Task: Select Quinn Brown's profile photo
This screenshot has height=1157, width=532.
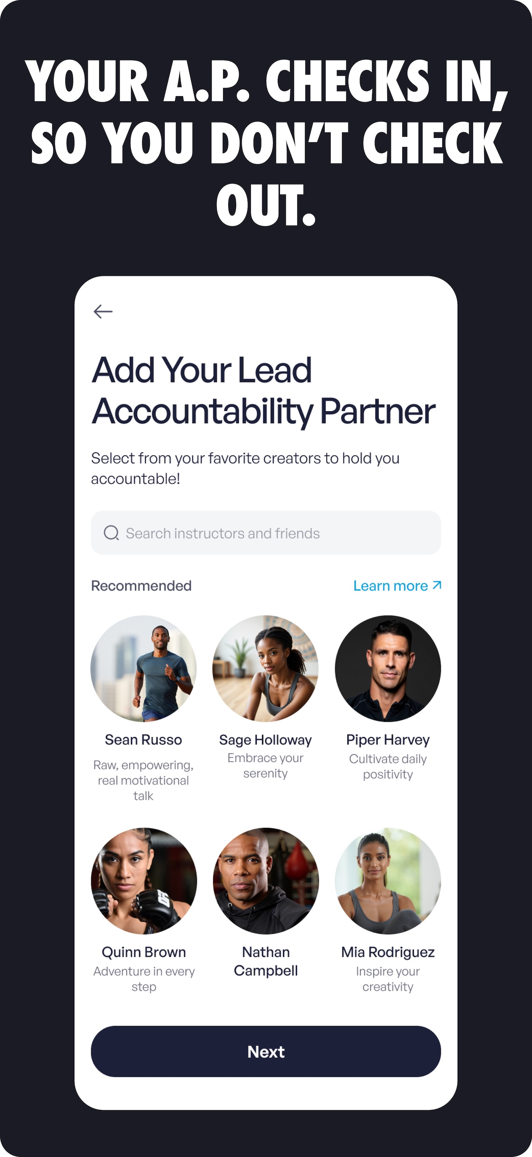Action: (x=143, y=881)
